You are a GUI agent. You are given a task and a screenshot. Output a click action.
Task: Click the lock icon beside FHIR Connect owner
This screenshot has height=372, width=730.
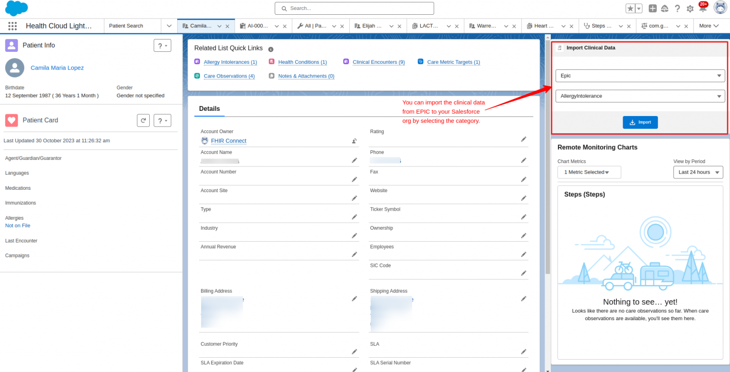coord(354,141)
